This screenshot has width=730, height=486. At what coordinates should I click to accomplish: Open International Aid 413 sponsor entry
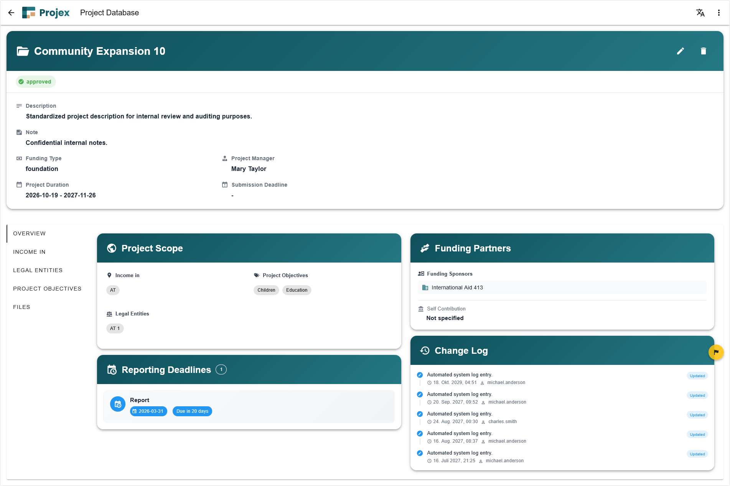(x=457, y=287)
